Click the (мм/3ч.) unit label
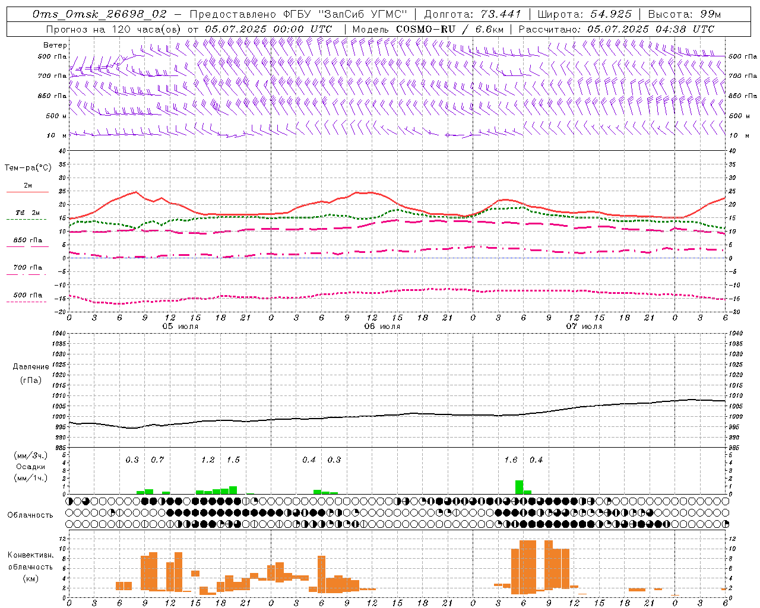This screenshot has width=760, height=608. coord(31,455)
